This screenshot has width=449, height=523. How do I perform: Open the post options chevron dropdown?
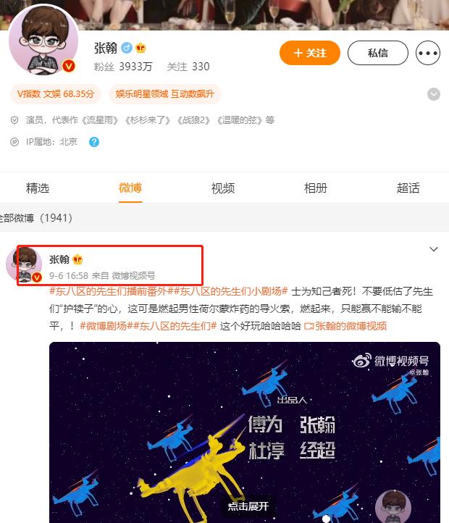[x=434, y=249]
